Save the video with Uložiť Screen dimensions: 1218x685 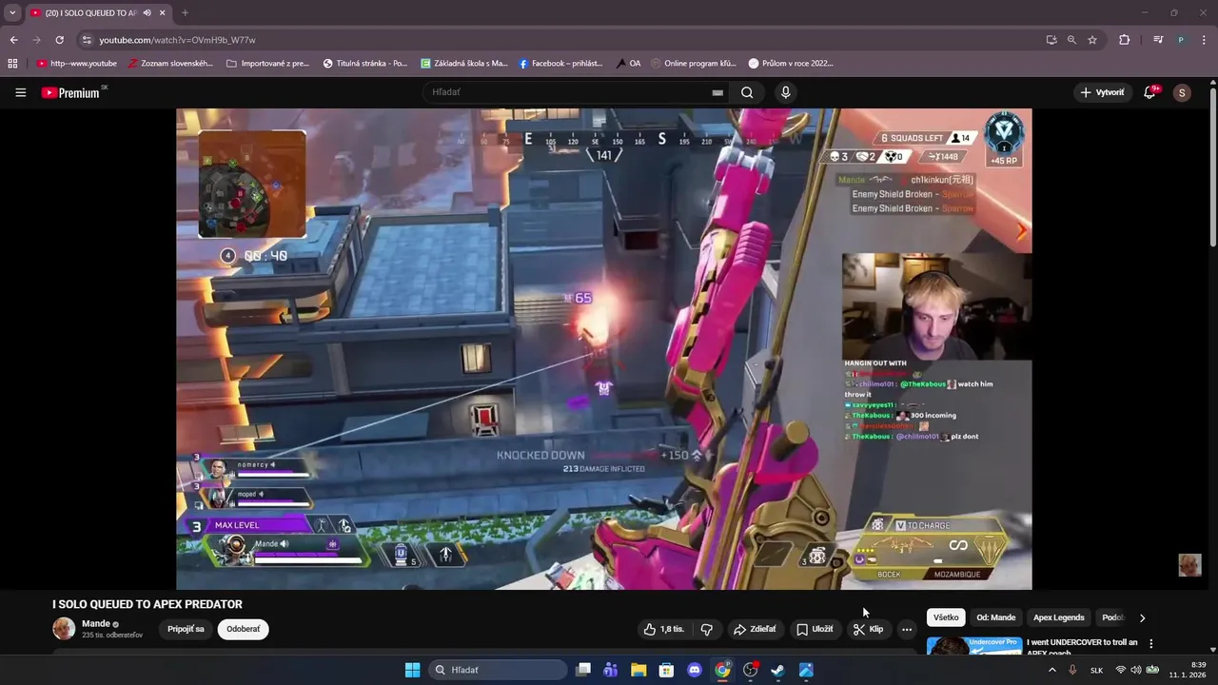tap(815, 629)
